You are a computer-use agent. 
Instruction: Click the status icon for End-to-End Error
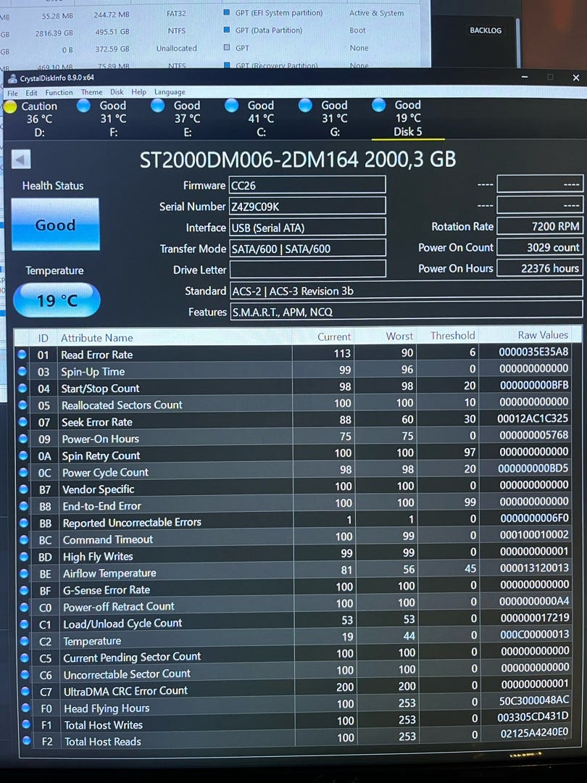(x=23, y=506)
